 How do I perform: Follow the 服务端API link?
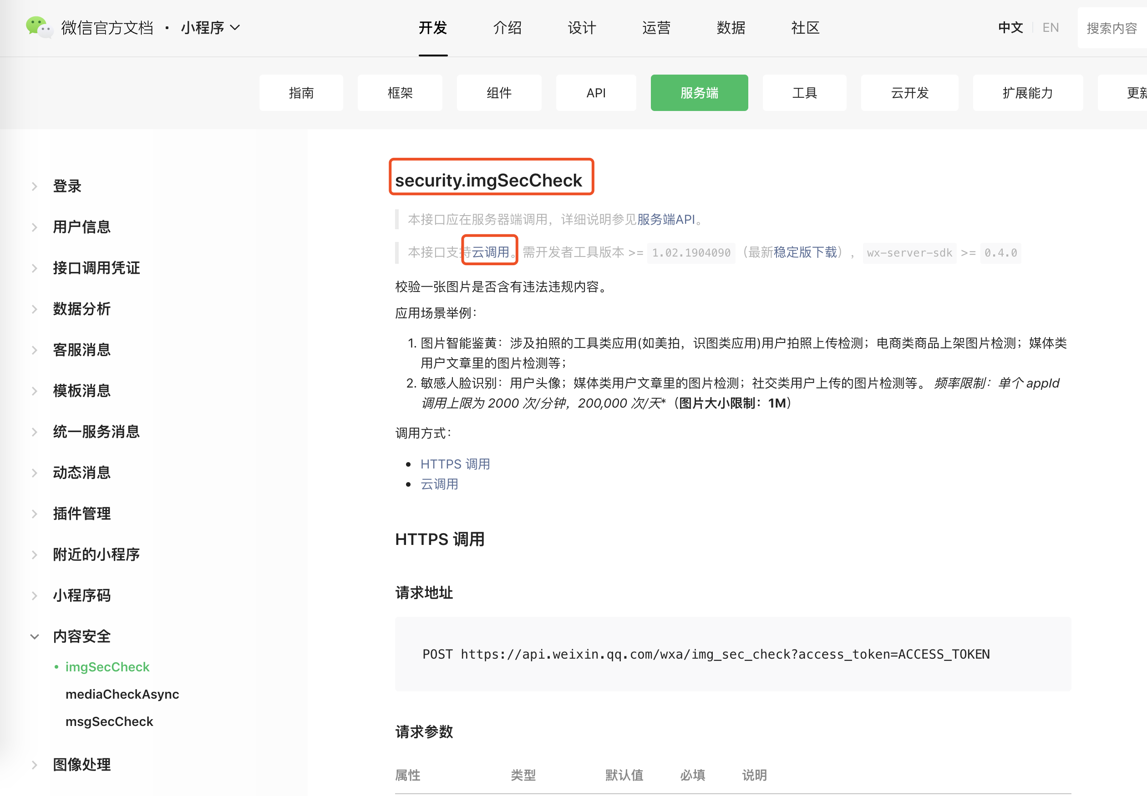(x=666, y=219)
